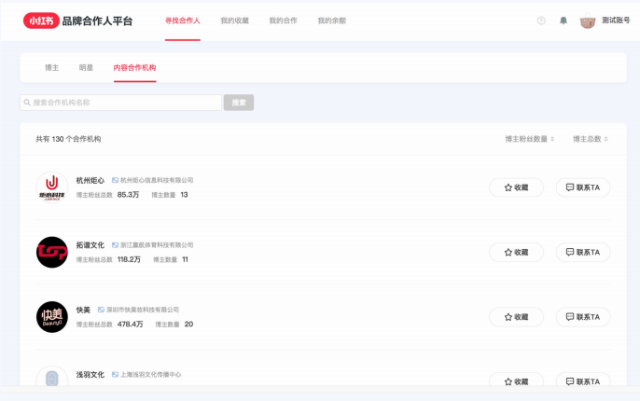Click the 478.4万 fan count
Screen dimensions: 640x401
click(131, 325)
